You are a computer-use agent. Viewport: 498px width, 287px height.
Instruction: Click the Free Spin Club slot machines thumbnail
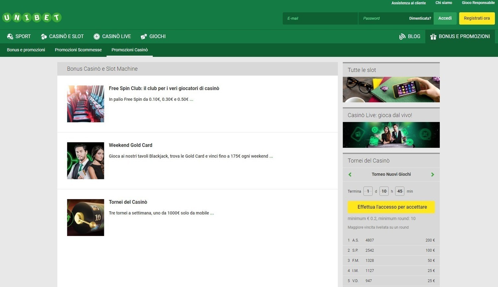86,104
